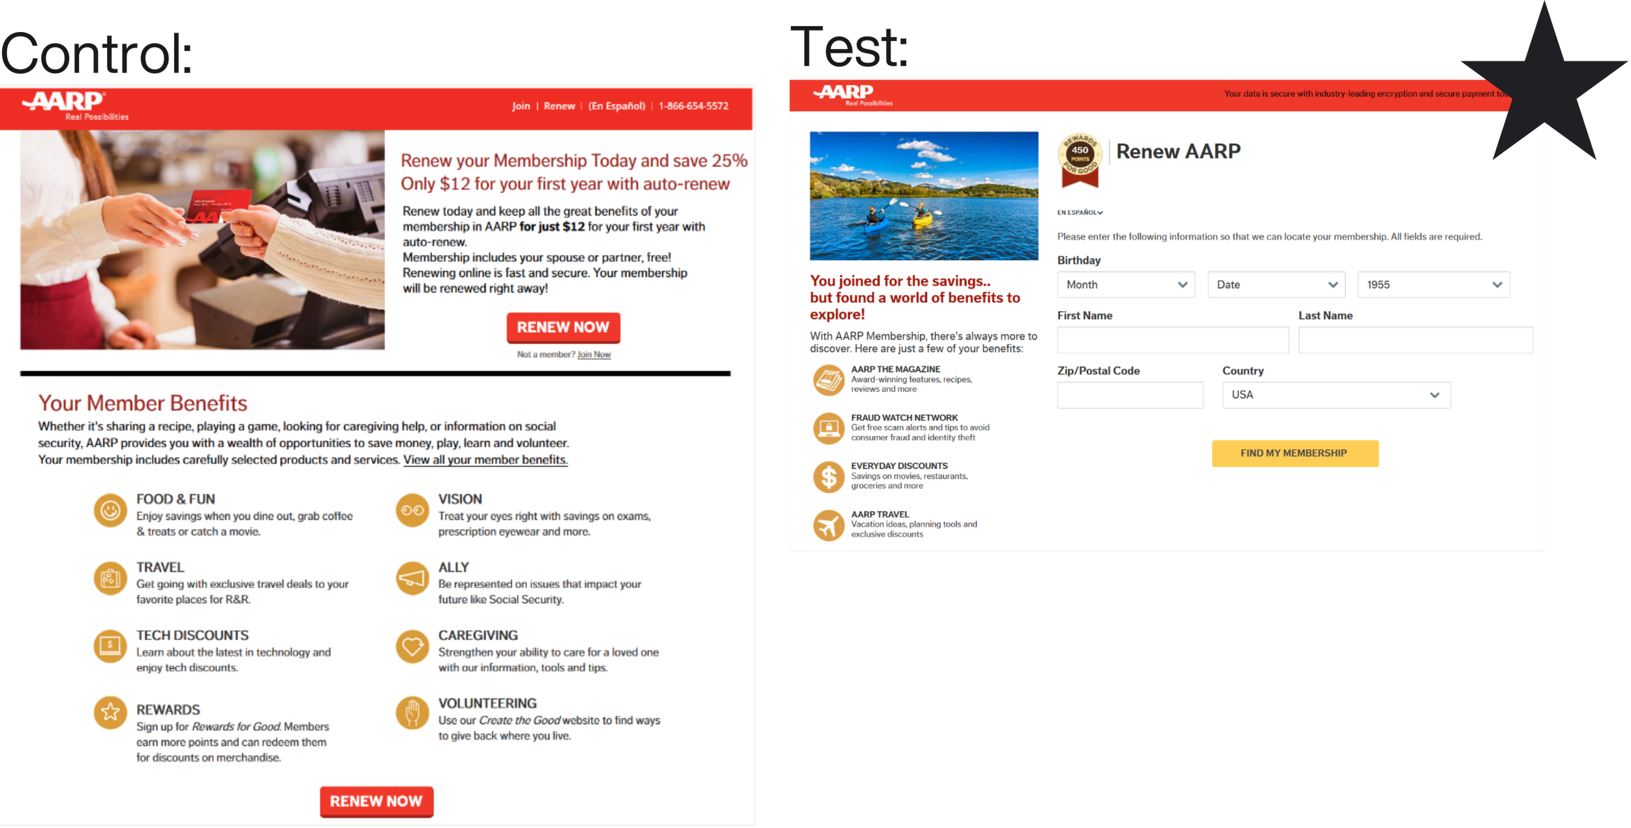This screenshot has height=828, width=1631.
Task: Click the 450 points rewards badge
Action: click(x=1080, y=160)
